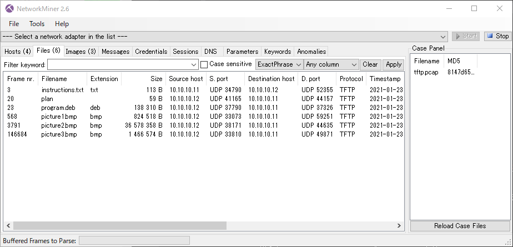This screenshot has width=513, height=247.
Task: Click the right arrow of horizontal scrollbar
Action: [x=399, y=226]
